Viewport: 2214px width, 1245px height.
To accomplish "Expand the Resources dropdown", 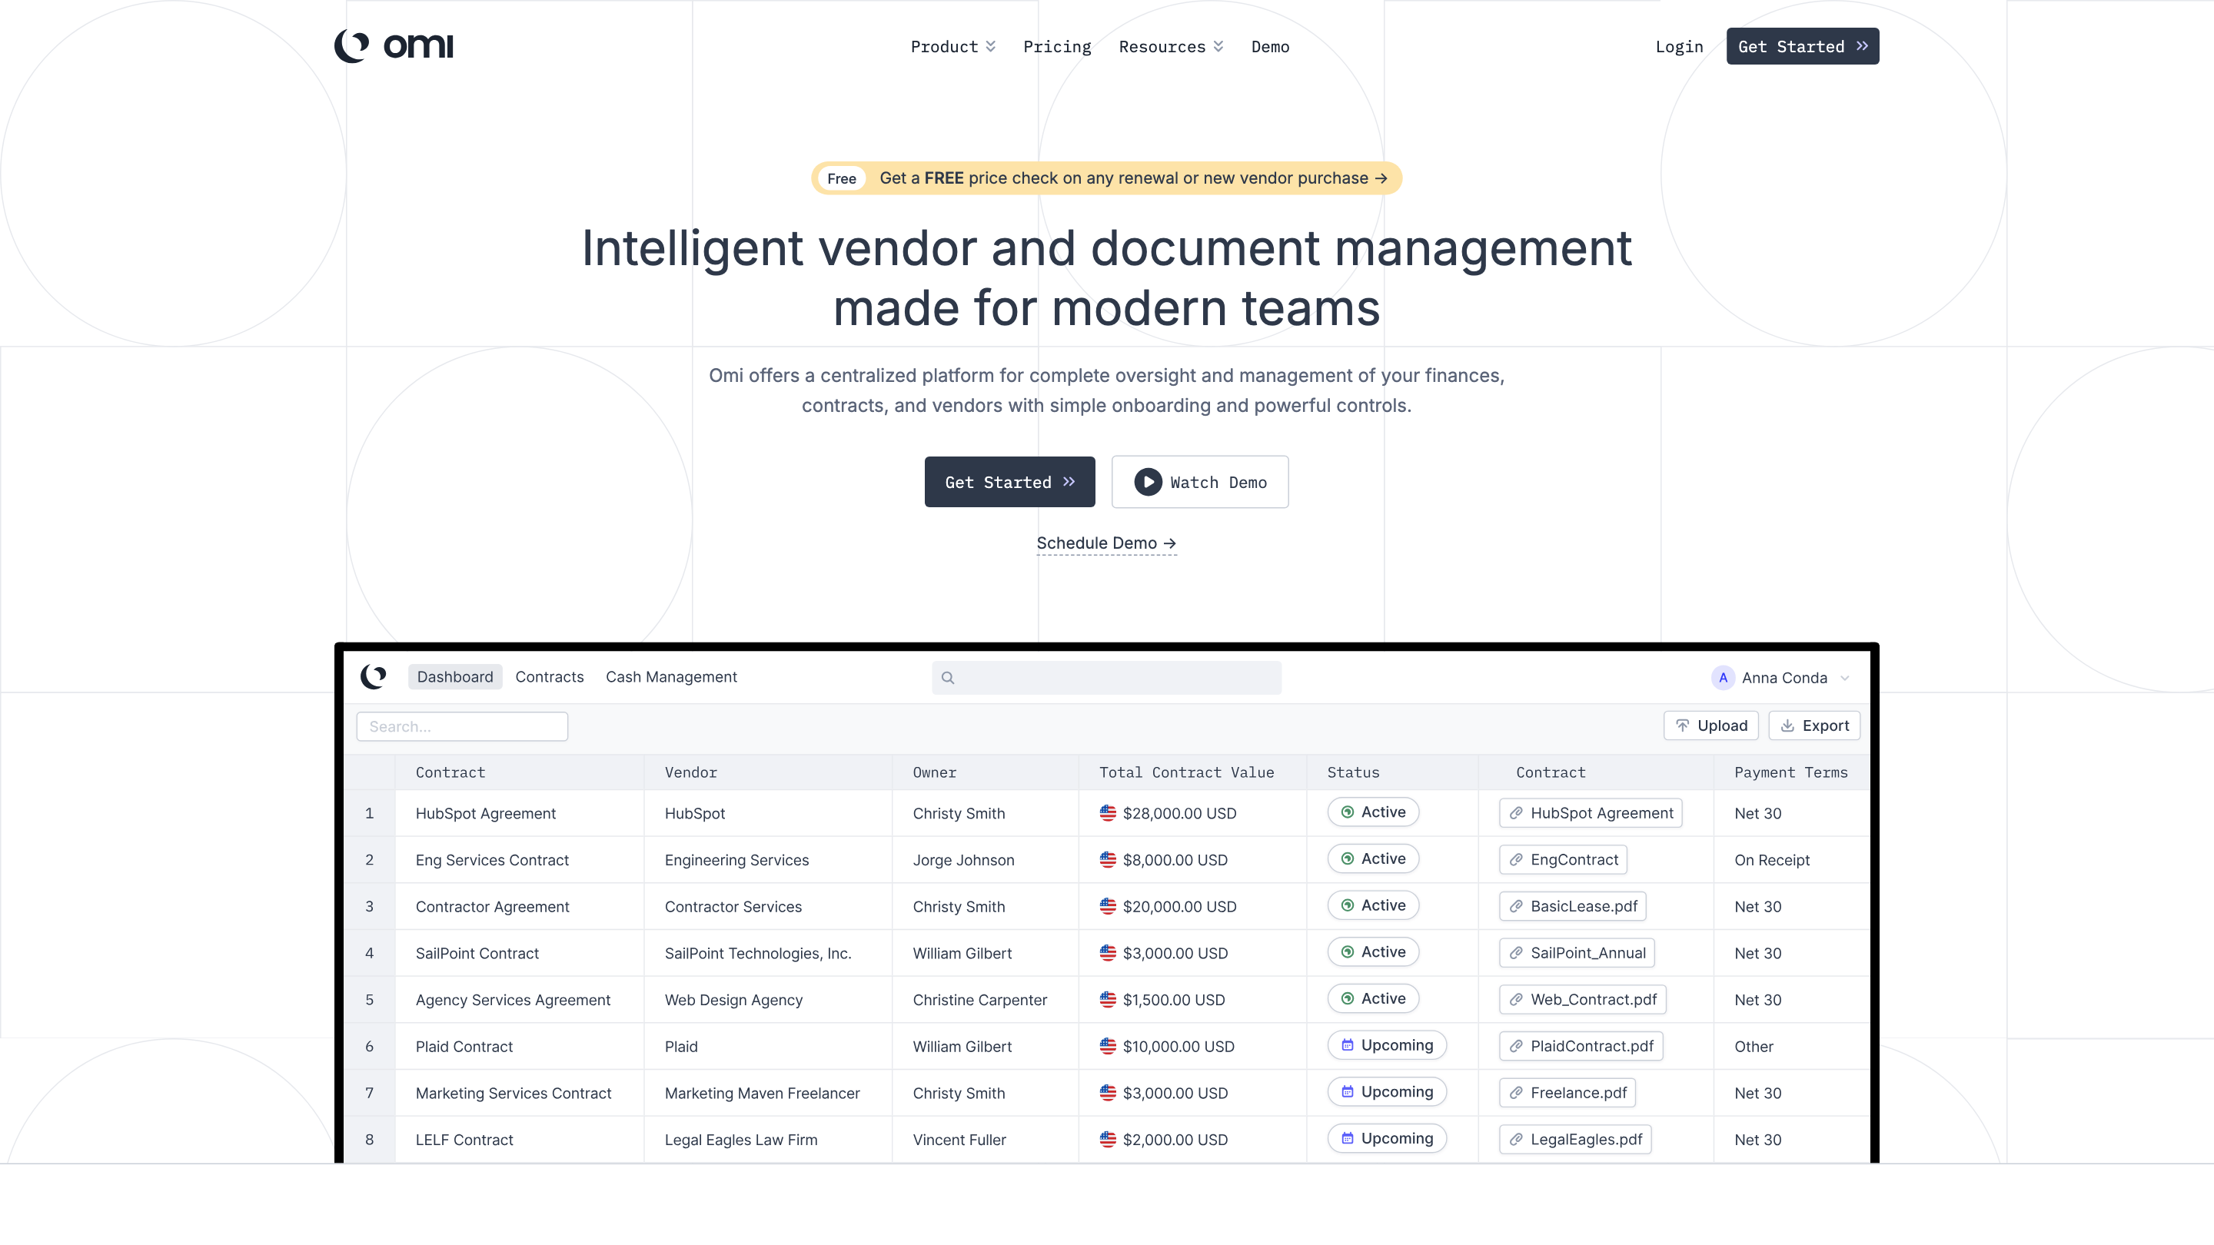I will pyautogui.click(x=1170, y=46).
